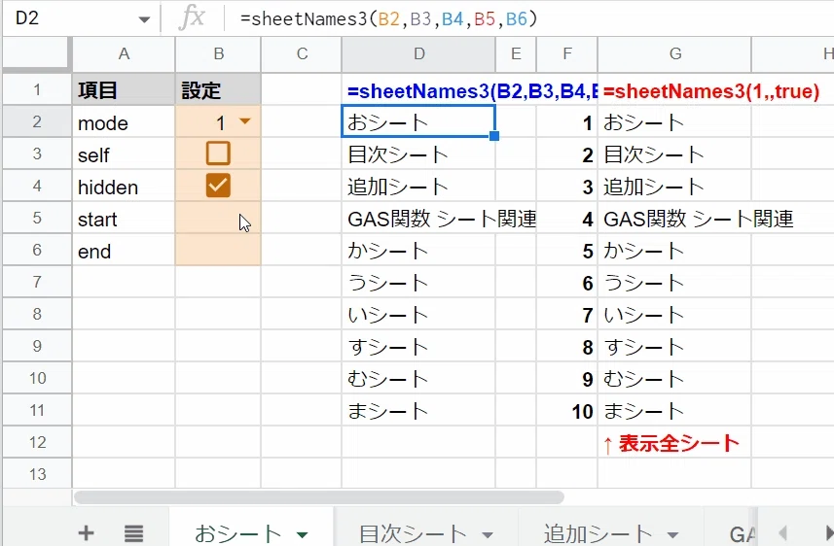Select column B header
Viewport: 834px width, 546px height.
218,53
